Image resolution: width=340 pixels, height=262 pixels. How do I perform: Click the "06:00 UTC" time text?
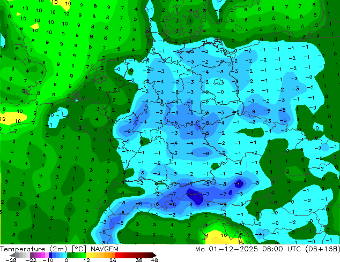click(282, 249)
